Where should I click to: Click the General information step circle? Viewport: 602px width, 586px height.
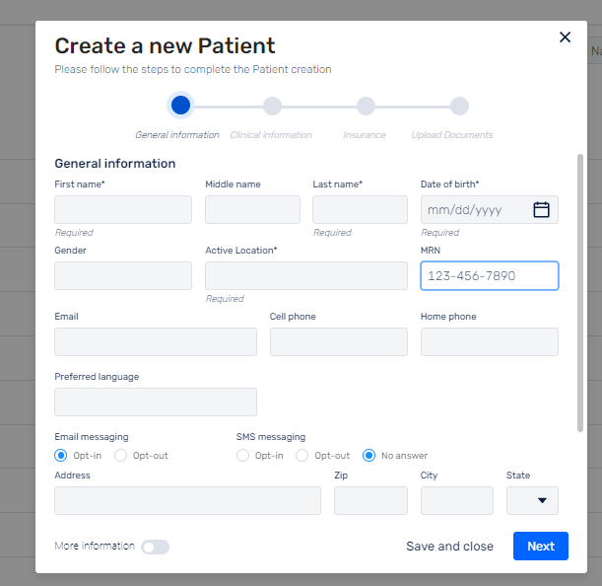[x=180, y=106]
